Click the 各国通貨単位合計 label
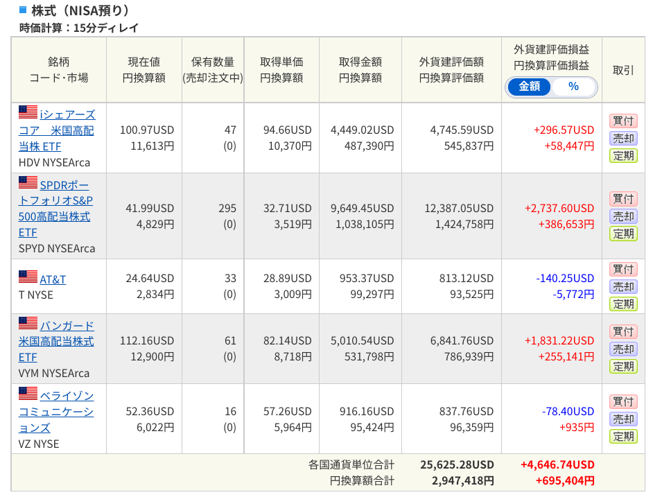Viewport: 653px width, 497px height. (351, 465)
